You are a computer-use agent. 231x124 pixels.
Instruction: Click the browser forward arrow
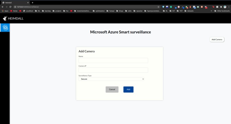point(7,7)
